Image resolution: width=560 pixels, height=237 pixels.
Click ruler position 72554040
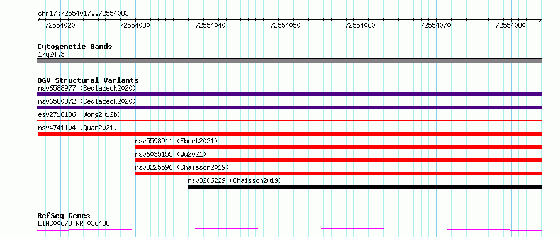point(210,25)
